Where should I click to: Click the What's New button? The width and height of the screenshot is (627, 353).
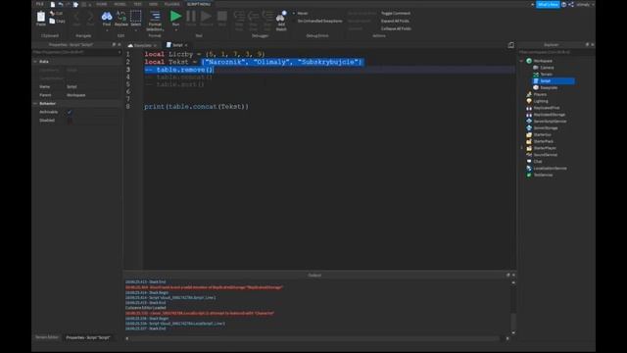(x=548, y=4)
